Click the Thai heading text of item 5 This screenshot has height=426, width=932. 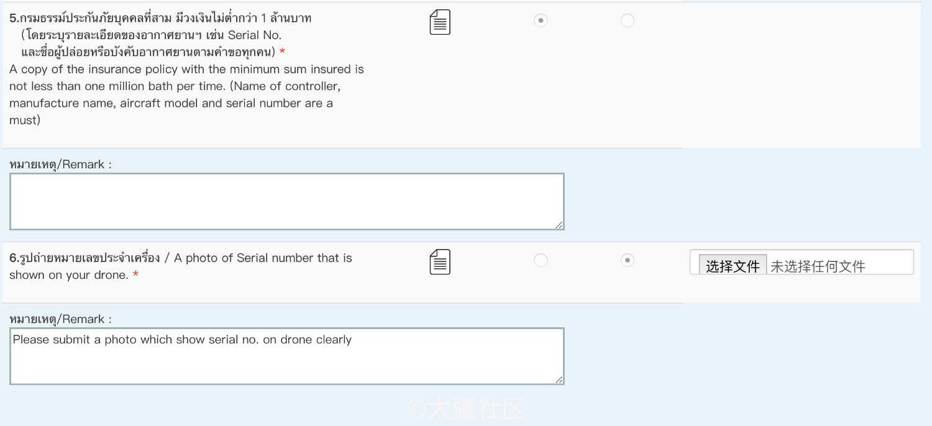160,35
